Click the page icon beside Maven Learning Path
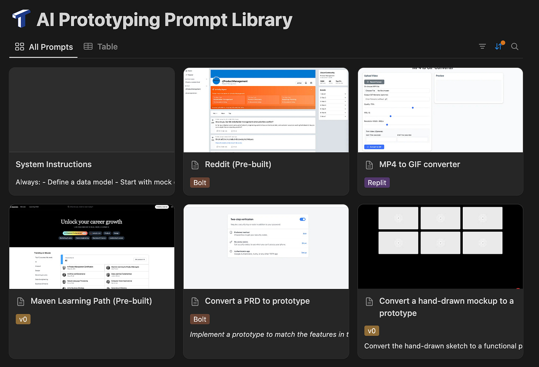539x367 pixels. click(21, 302)
